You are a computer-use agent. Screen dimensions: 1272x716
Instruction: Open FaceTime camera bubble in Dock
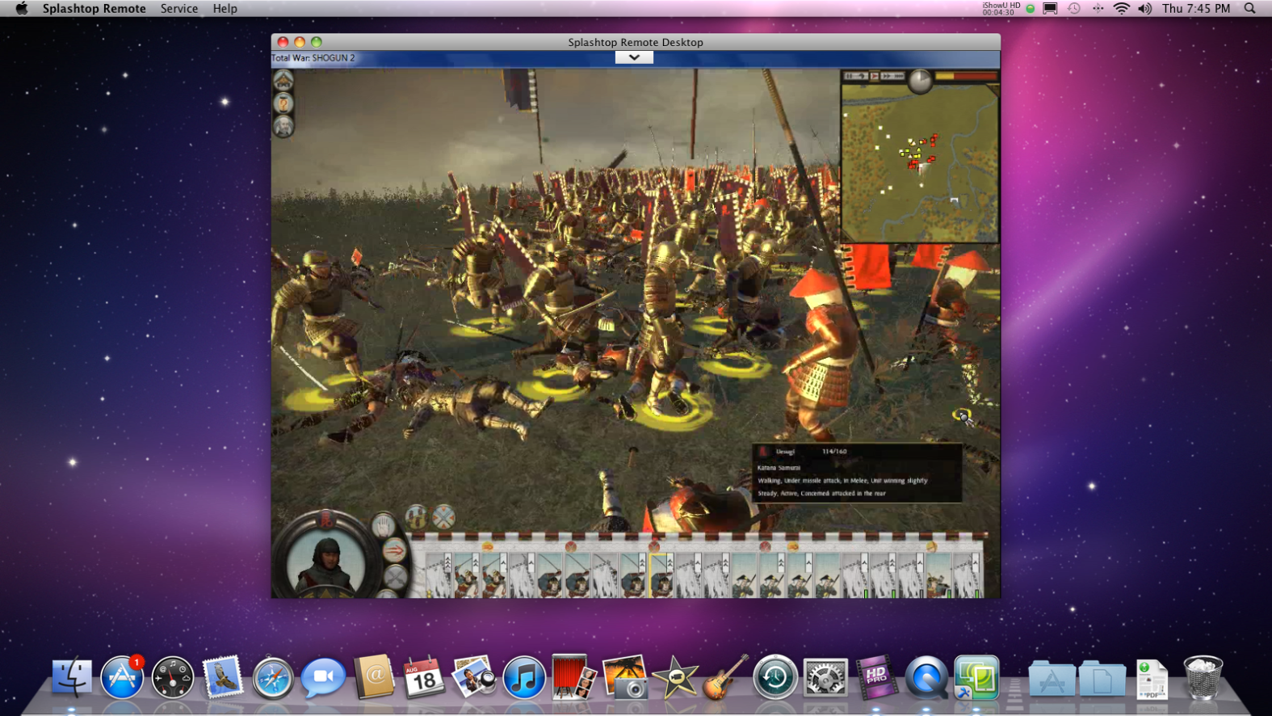click(x=323, y=676)
